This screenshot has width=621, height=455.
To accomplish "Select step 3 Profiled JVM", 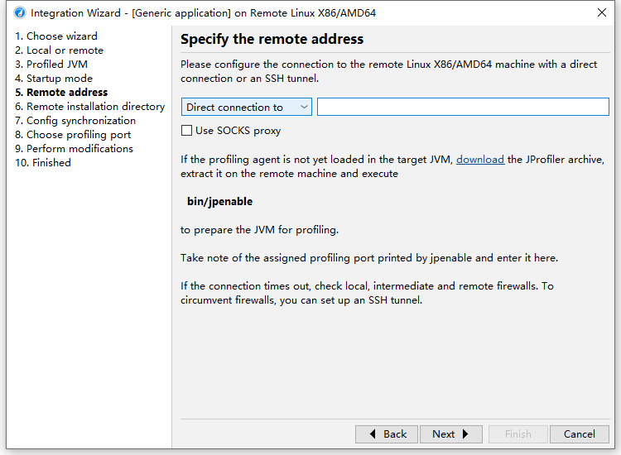I will (51, 65).
